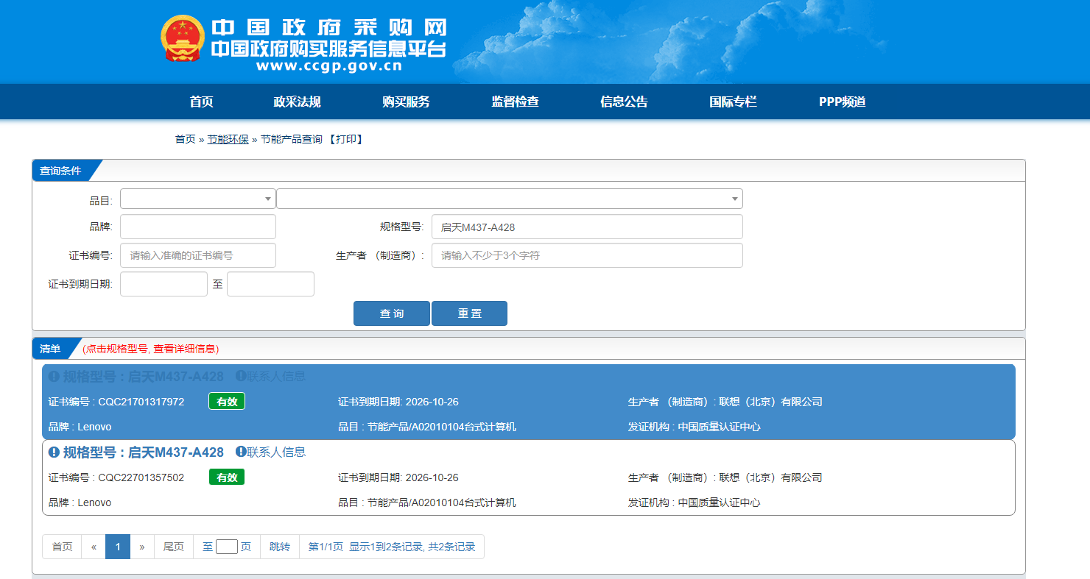Viewport: 1090px width, 579px height.
Task: Click the 证书到期日期 start date field
Action: coord(163,284)
